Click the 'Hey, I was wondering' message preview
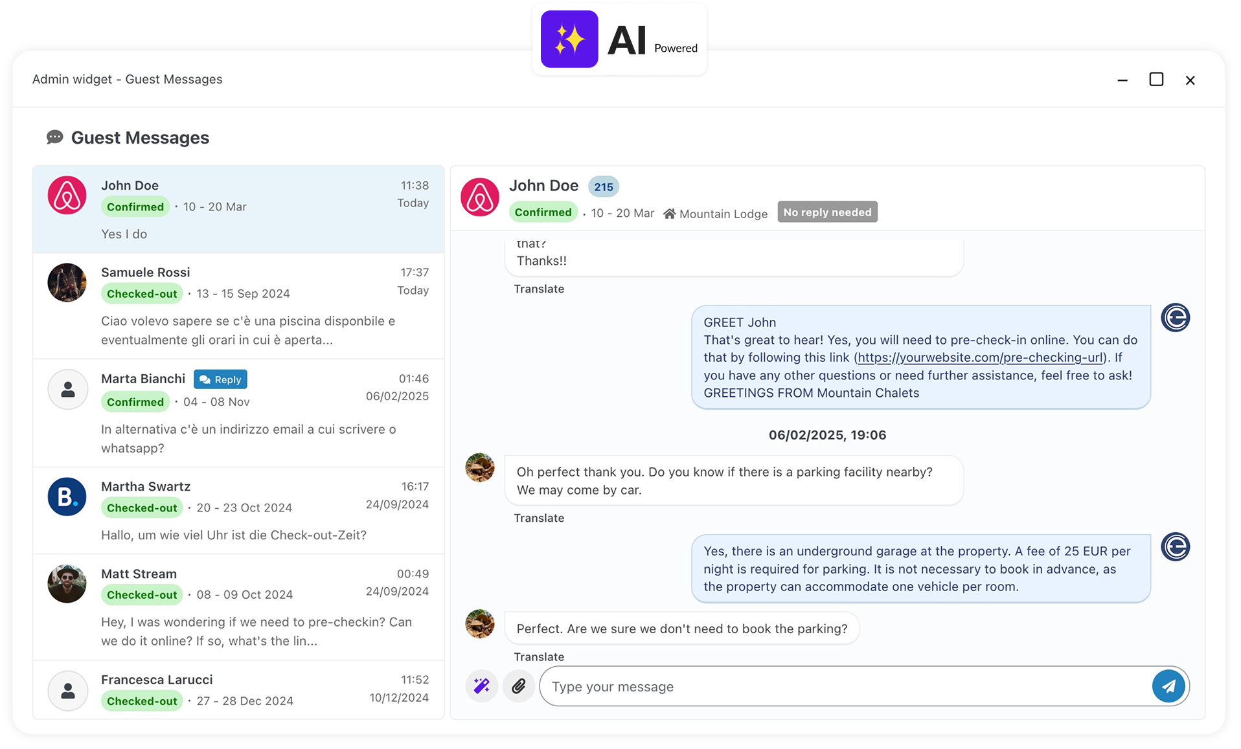 (x=256, y=631)
